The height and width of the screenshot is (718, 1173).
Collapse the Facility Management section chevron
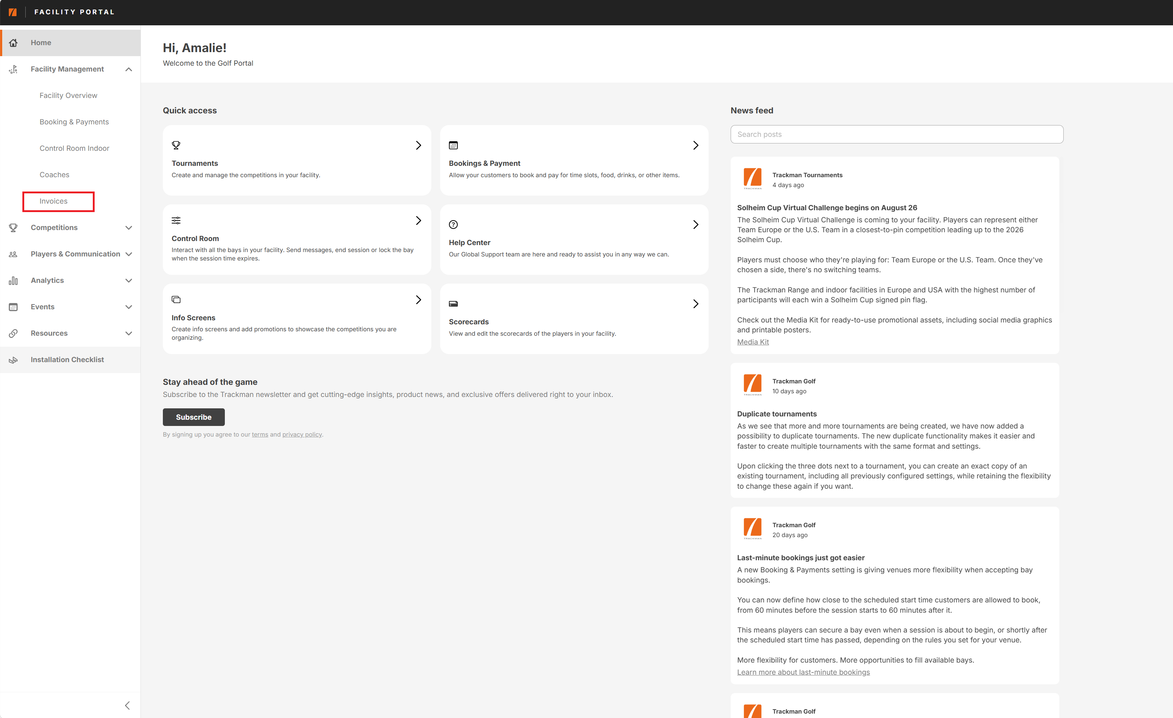point(128,69)
